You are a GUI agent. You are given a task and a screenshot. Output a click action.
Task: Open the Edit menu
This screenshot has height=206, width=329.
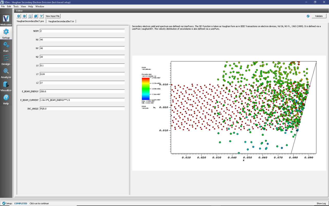click(x=9, y=6)
